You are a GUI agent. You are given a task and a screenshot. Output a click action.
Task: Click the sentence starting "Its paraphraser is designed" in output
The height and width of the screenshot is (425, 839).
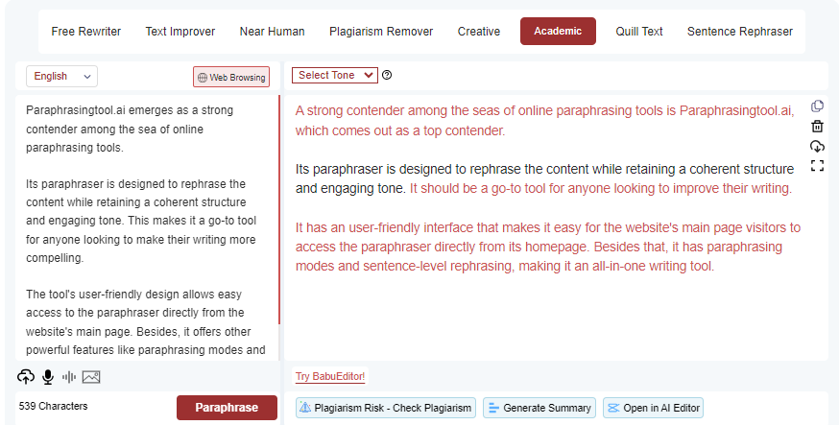(544, 178)
